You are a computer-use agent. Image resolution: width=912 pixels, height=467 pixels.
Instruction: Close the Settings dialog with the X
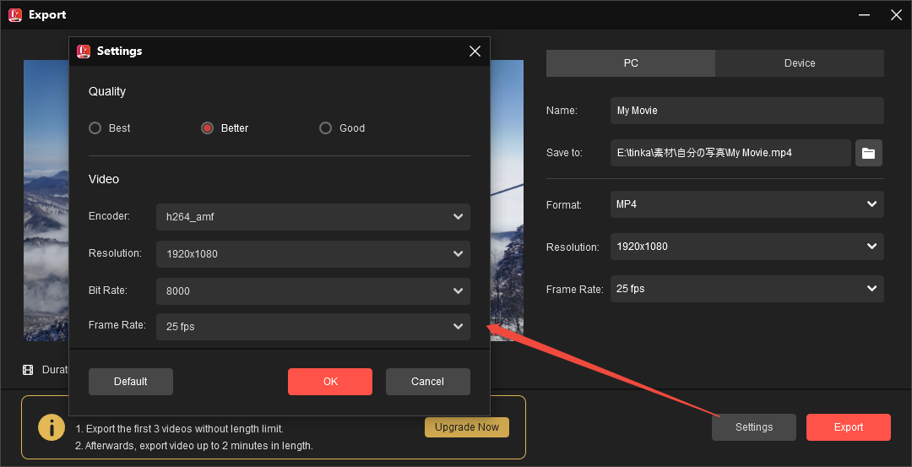tap(475, 52)
